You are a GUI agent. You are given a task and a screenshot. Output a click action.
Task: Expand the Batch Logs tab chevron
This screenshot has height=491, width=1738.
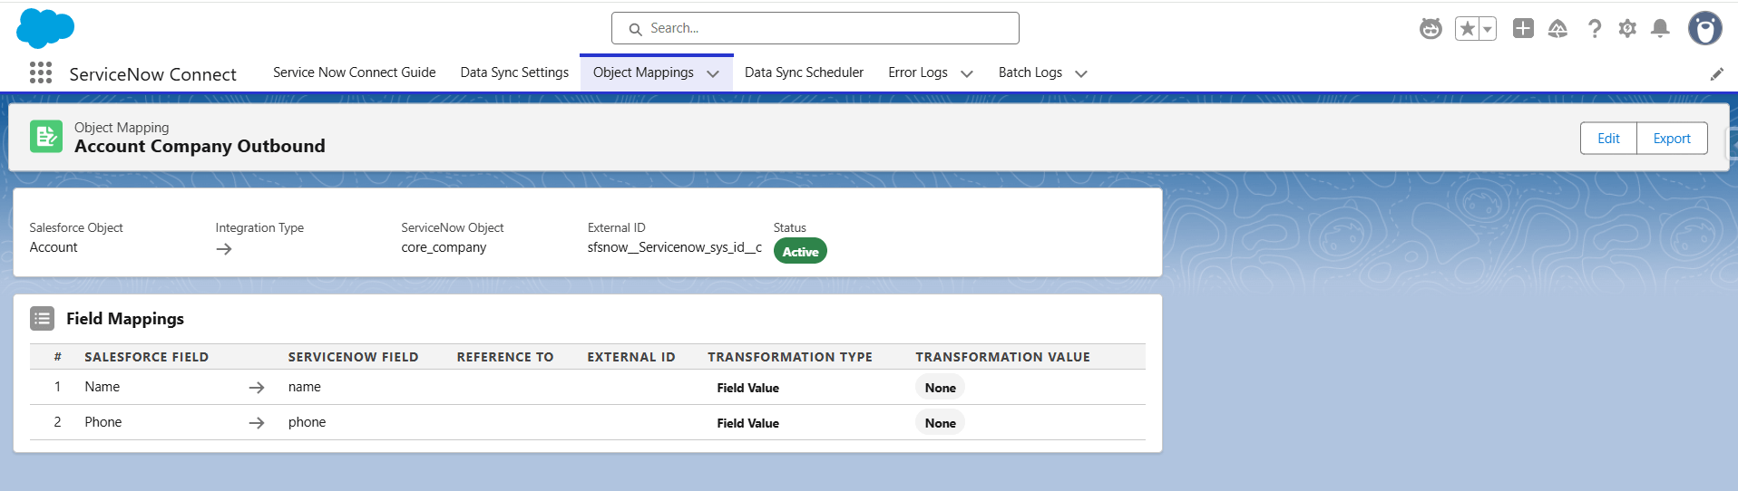(1081, 74)
